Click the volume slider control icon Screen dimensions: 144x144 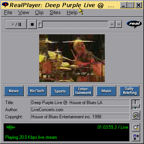(x=136, y=104)
